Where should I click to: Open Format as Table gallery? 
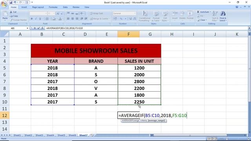point(156,16)
